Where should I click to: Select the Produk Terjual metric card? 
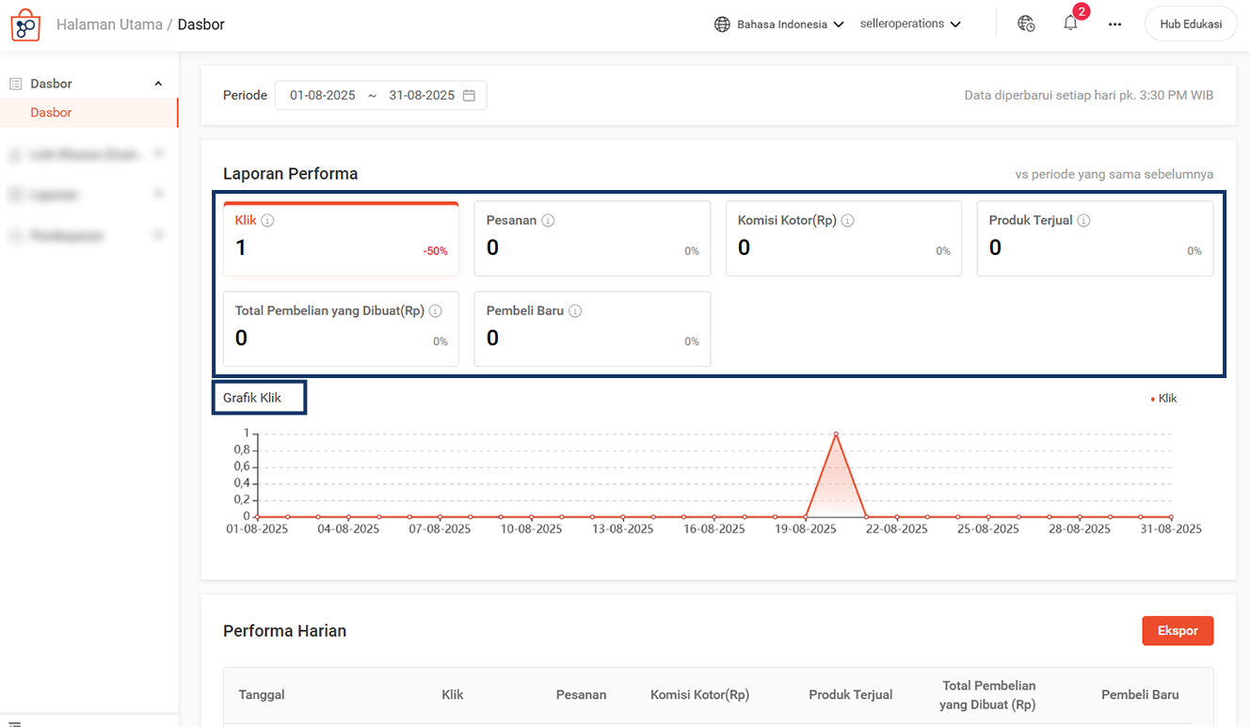pyautogui.click(x=1095, y=238)
